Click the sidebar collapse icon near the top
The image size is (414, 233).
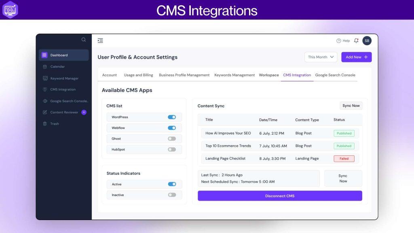[100, 40]
